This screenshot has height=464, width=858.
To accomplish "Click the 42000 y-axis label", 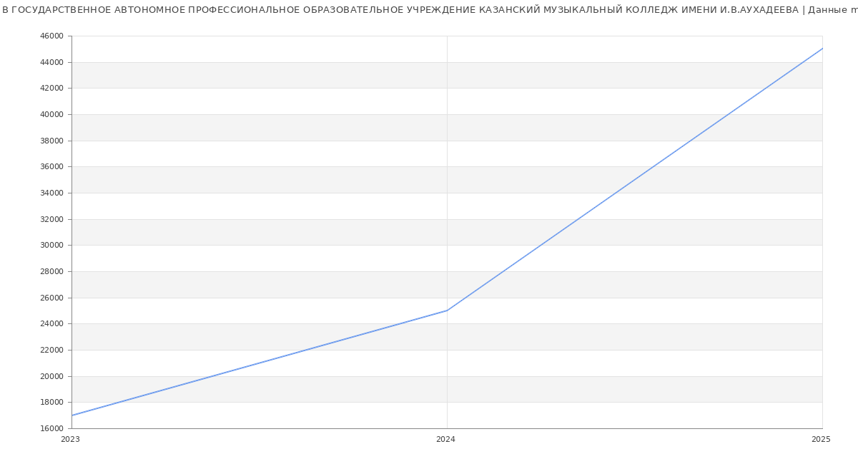I will tap(52, 89).
